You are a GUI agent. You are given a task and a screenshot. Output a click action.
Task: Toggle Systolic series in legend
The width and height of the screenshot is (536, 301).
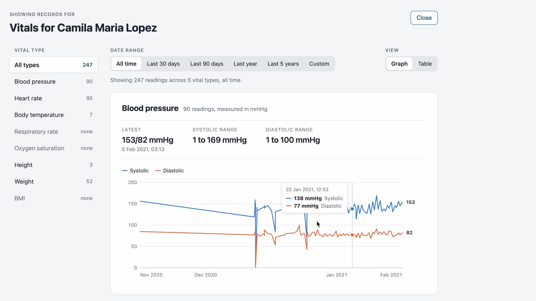(x=135, y=171)
